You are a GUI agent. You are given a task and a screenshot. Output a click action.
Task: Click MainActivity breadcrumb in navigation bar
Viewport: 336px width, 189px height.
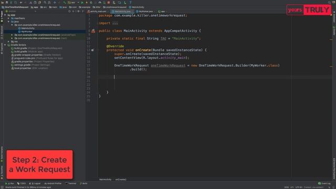136,7
